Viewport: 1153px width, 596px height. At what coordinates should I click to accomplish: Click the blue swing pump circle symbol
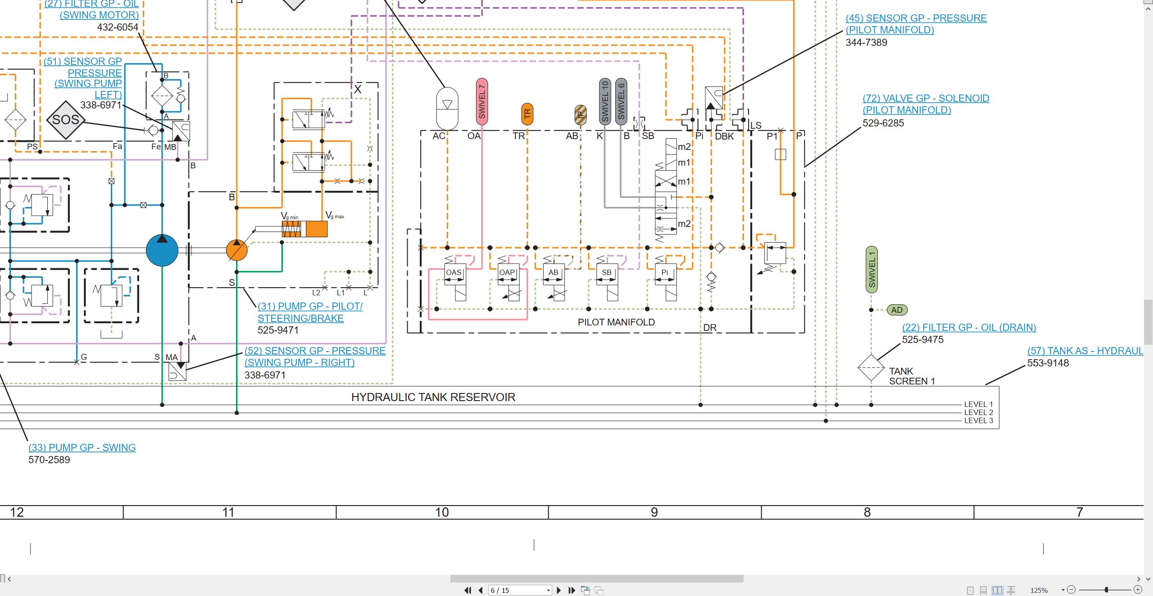(x=162, y=250)
